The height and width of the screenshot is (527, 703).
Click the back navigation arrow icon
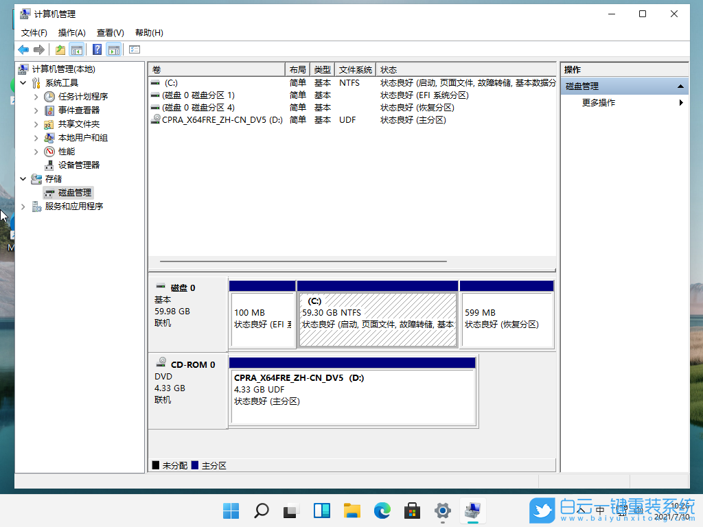[x=23, y=49]
